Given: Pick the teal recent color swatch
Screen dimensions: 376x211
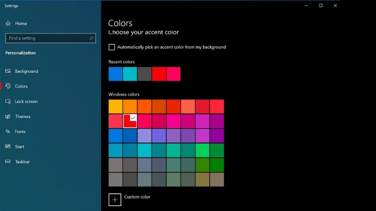Looking at the screenshot, I should point(130,74).
